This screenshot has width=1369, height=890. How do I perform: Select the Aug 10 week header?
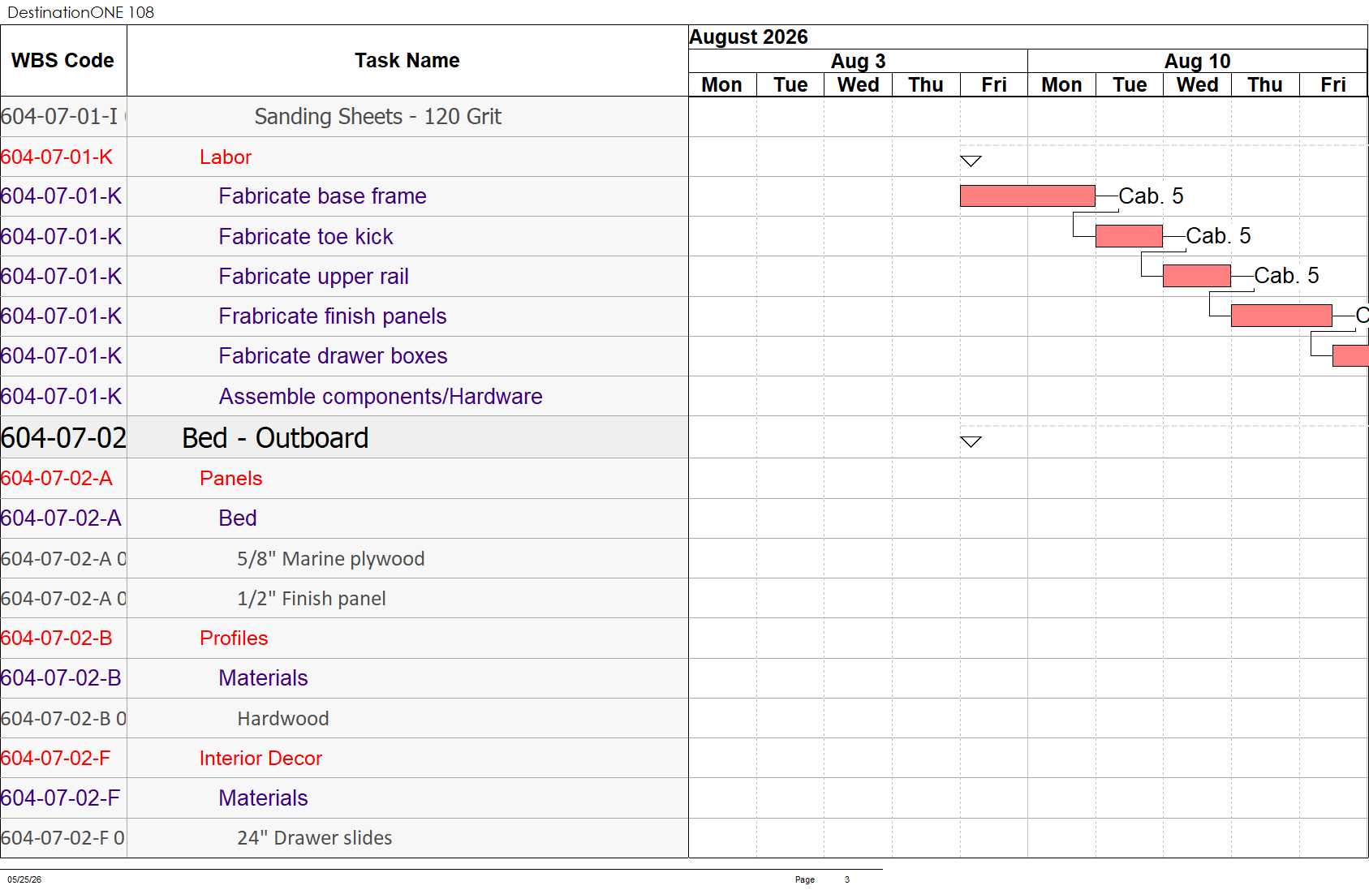(x=1197, y=61)
